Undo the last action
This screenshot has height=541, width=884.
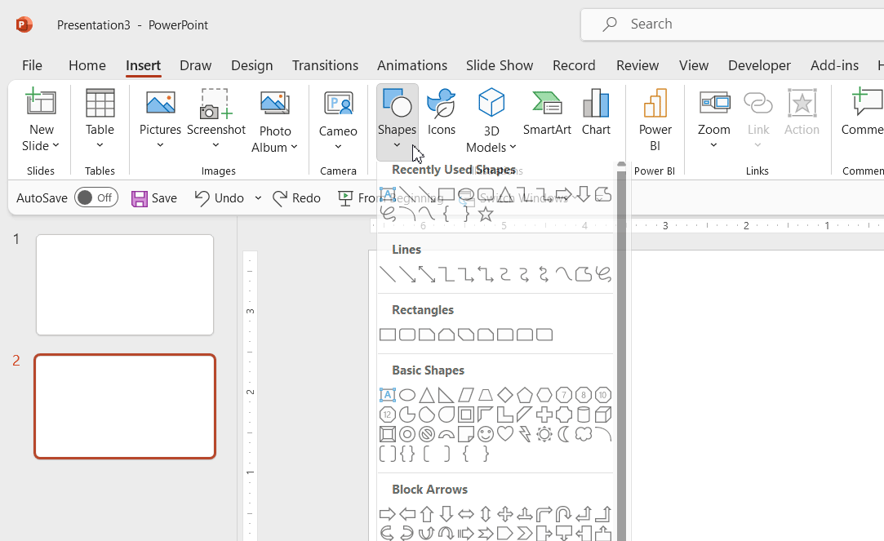point(217,197)
